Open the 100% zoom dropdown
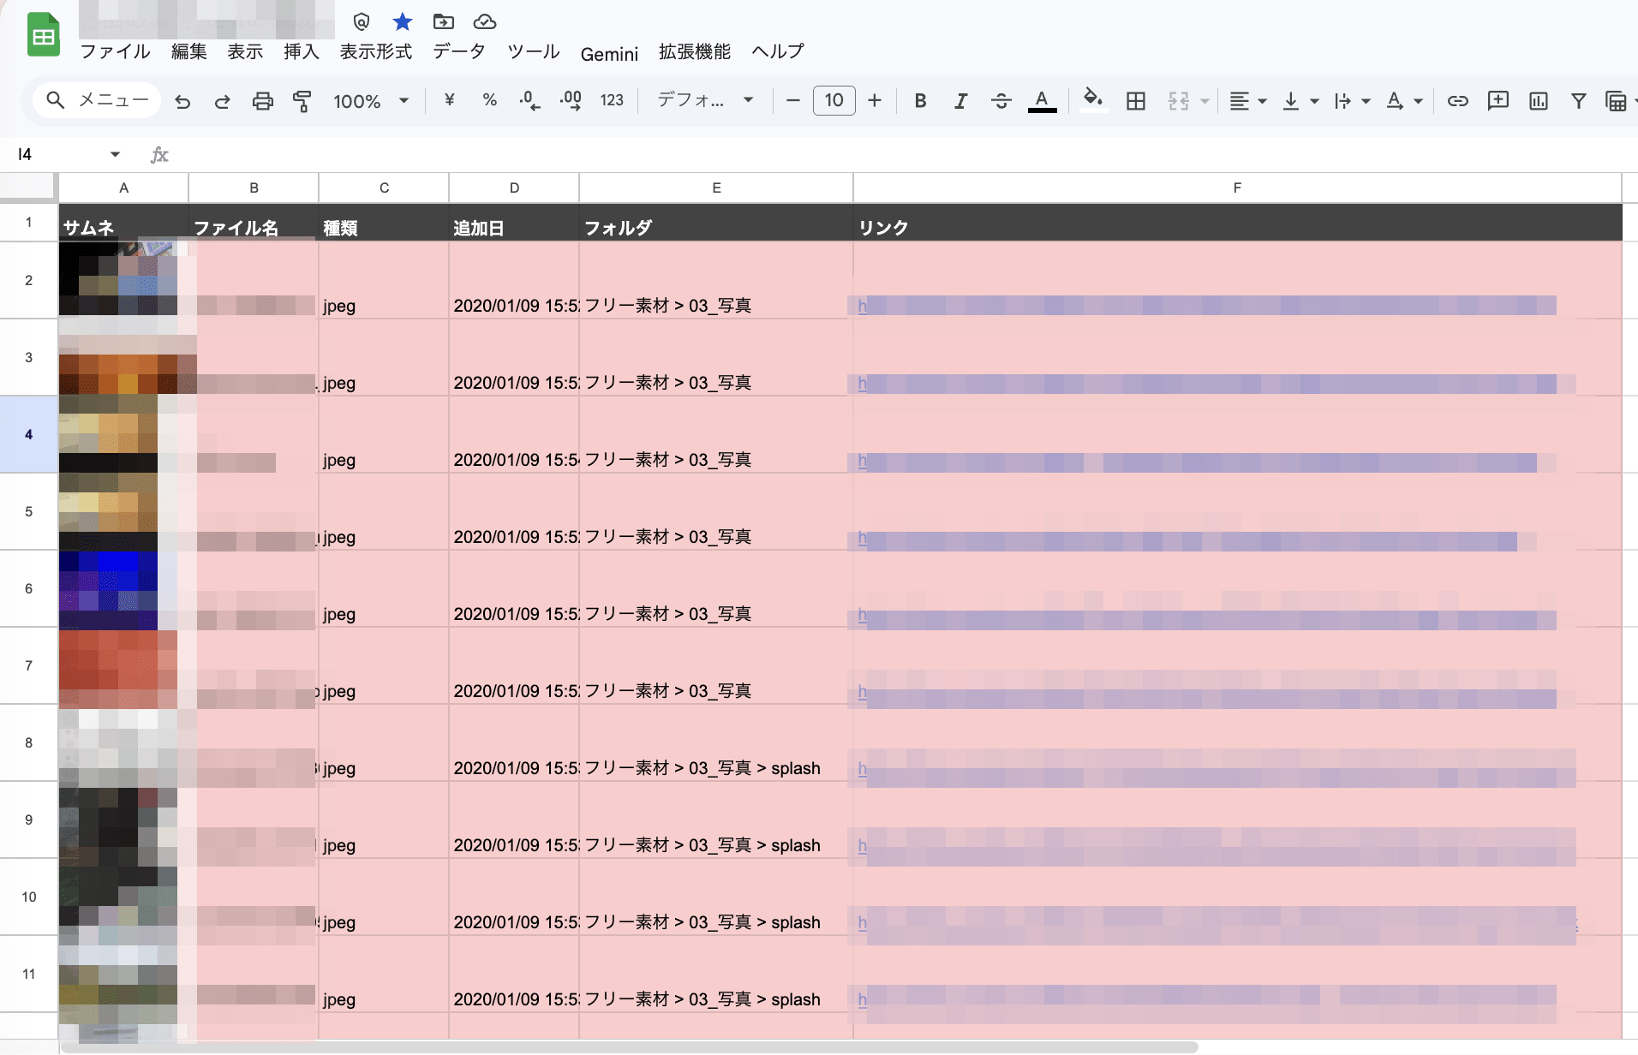This screenshot has height=1055, width=1638. coord(370,101)
